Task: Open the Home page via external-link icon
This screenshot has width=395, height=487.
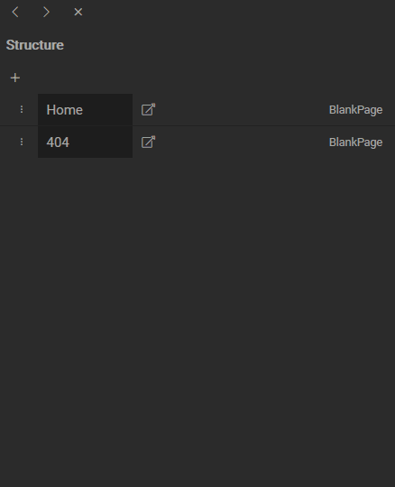Action: (x=148, y=110)
